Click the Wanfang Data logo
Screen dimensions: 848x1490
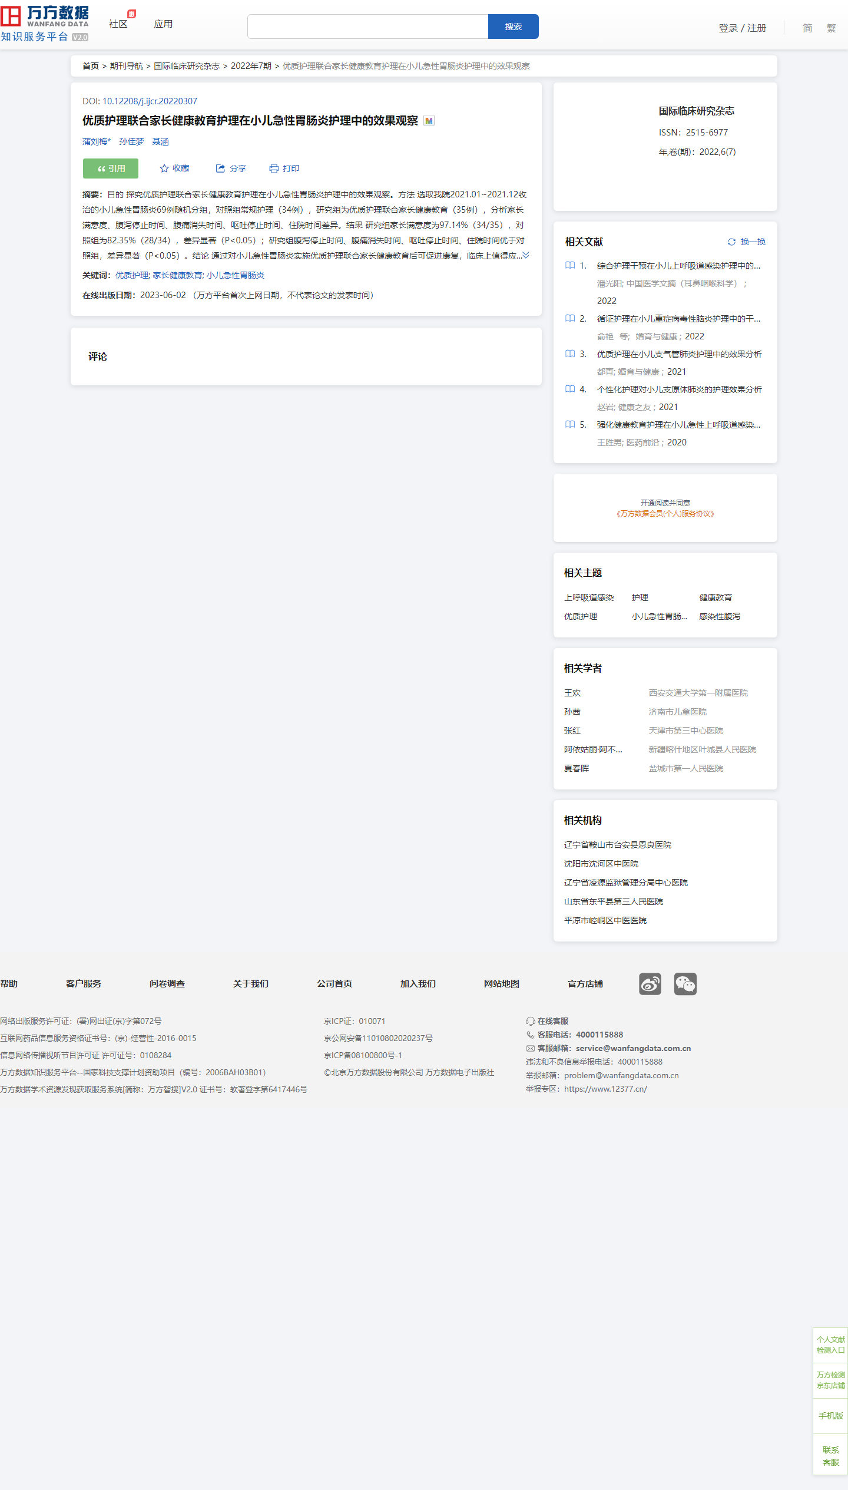click(45, 24)
